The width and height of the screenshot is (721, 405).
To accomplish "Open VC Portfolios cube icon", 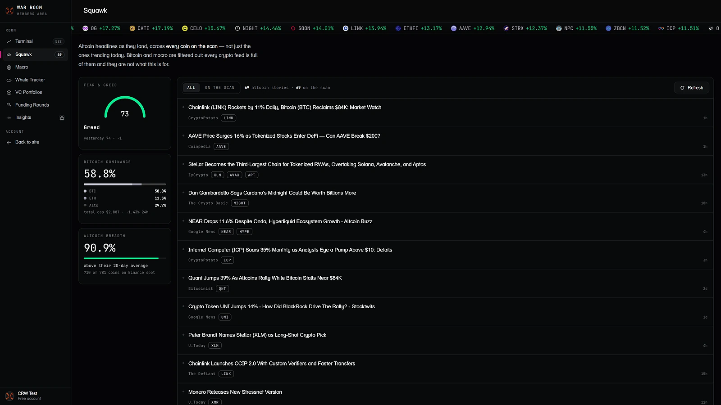I will click(x=9, y=93).
